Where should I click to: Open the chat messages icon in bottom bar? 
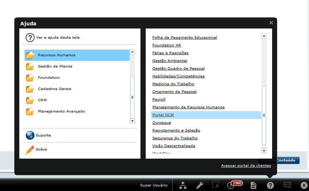[x=287, y=185]
